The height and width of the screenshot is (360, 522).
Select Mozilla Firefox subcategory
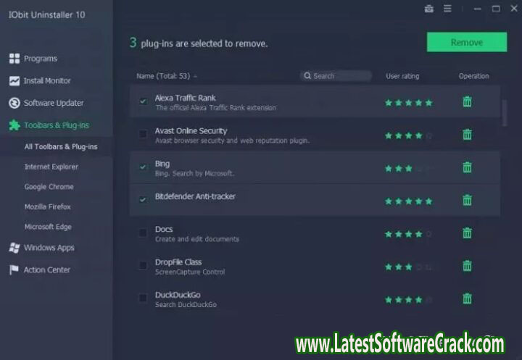[x=48, y=206]
